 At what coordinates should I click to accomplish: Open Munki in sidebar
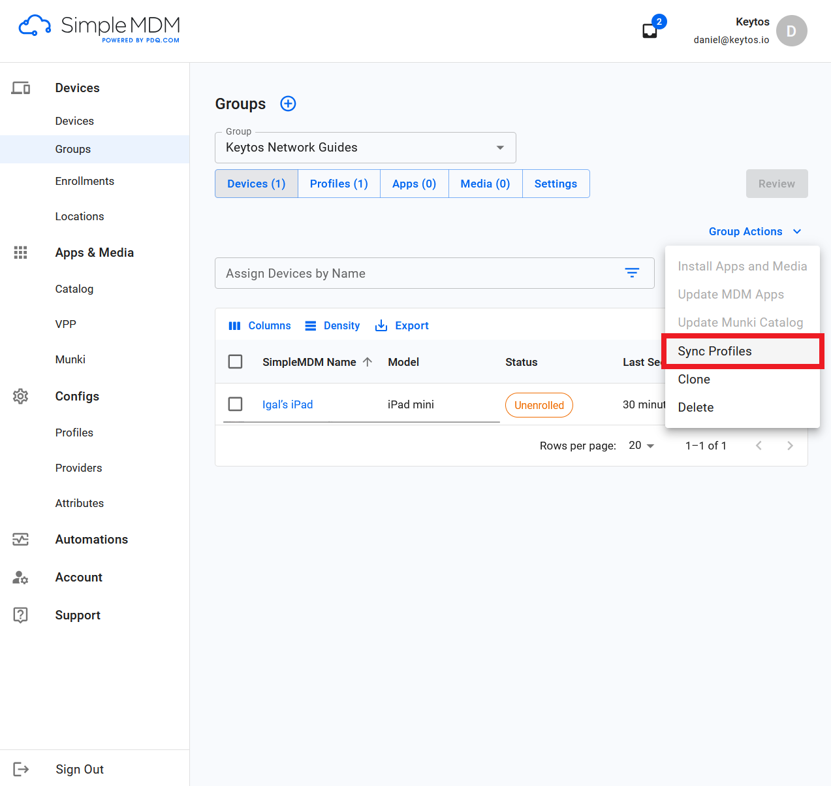71,359
